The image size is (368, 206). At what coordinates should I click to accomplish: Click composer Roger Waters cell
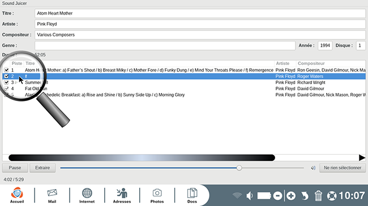click(x=310, y=76)
